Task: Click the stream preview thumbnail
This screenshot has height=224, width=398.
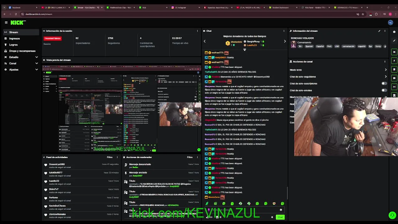Action: 122,108
